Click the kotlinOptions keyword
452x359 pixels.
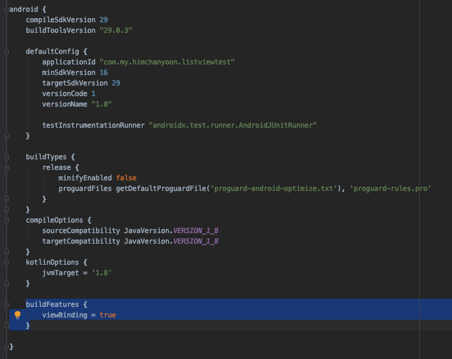[53, 262]
